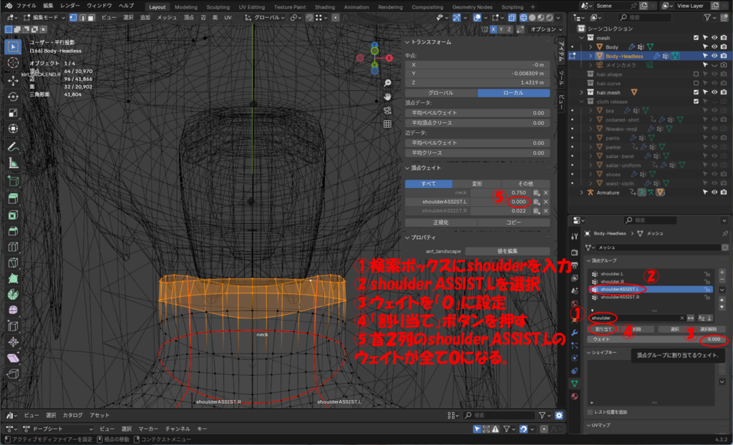Select the Measure tool
The image size is (733, 445).
click(x=13, y=163)
